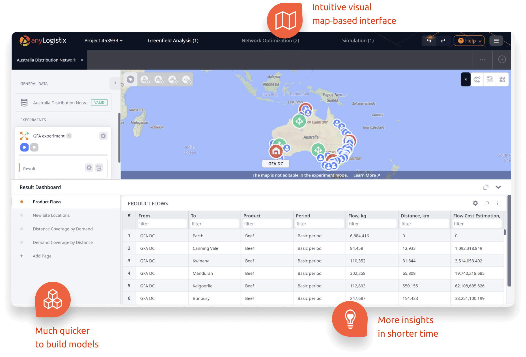The height and width of the screenshot is (357, 526).
Task: Click the Product column filter field
Action: click(x=267, y=224)
